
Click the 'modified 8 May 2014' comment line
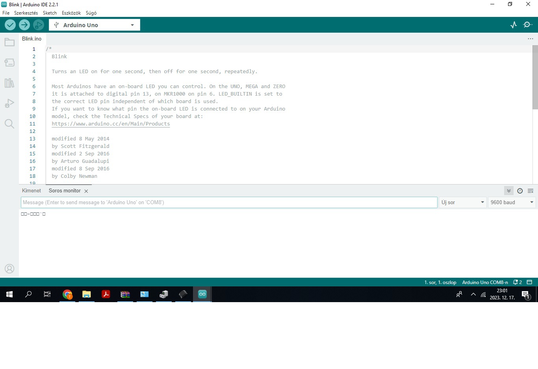point(80,138)
